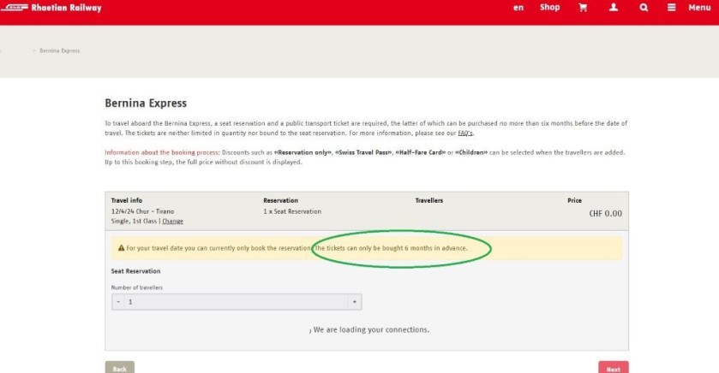Click the '12/4/24 Chur - Tirano' route text
Screen dimensions: 719x373
pyautogui.click(x=142, y=211)
